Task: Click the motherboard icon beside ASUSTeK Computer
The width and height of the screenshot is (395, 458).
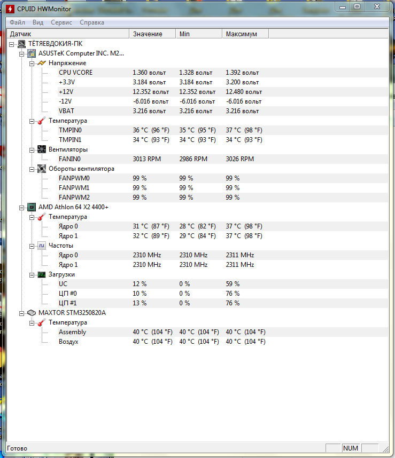Action: [32, 53]
